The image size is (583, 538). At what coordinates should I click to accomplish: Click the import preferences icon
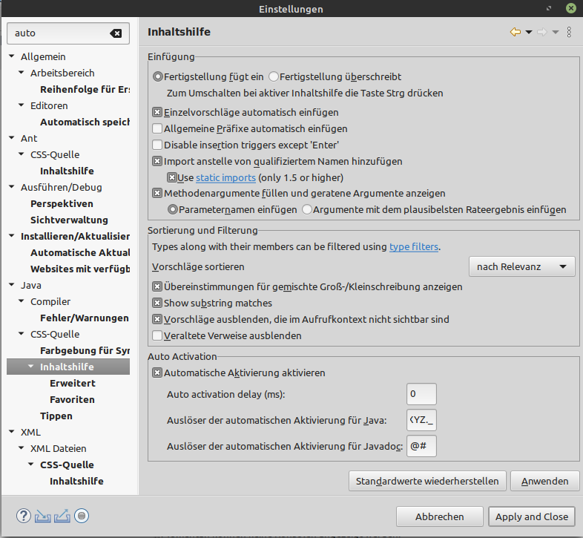[42, 516]
